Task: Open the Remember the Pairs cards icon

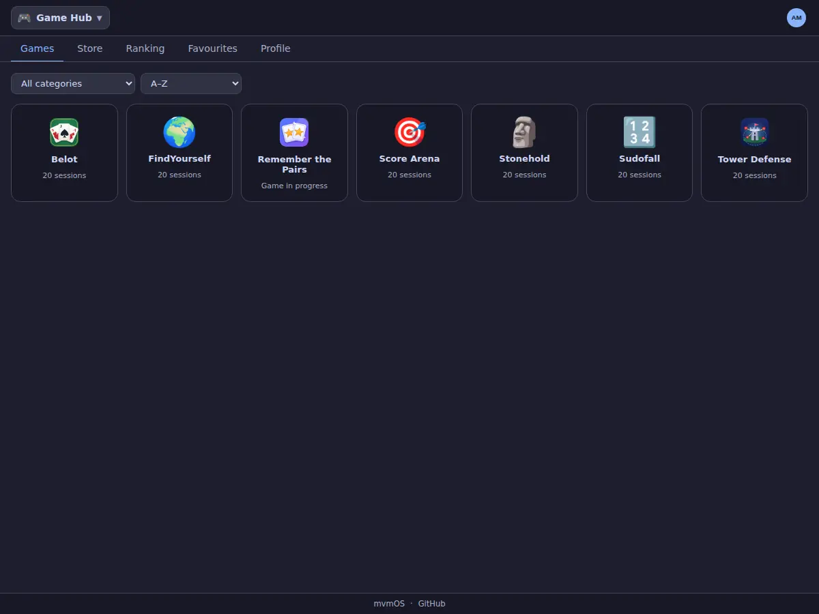Action: [294, 132]
